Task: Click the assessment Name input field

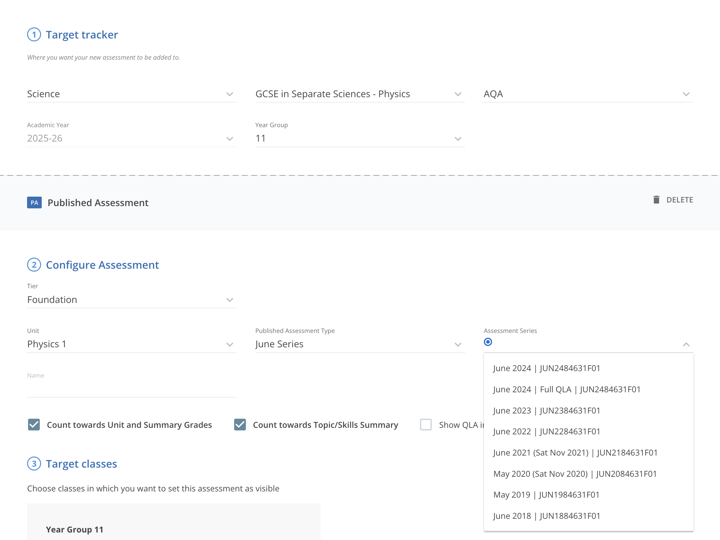Action: 132,389
